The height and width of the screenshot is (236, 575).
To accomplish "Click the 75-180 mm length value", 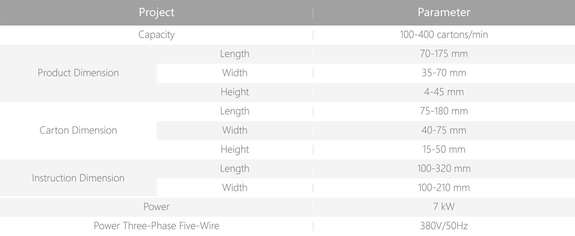I will [444, 111].
